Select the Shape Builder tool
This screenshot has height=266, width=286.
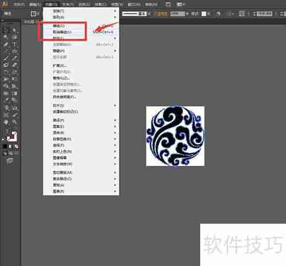(x=6, y=86)
